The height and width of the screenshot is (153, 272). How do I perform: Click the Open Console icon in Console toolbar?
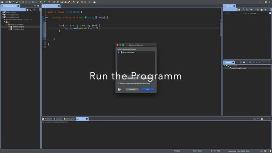point(262,119)
